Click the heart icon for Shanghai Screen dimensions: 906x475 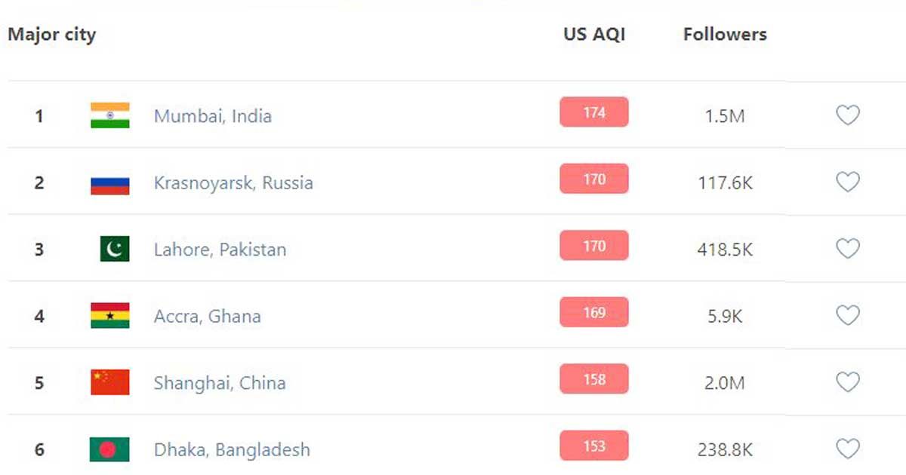(x=848, y=382)
